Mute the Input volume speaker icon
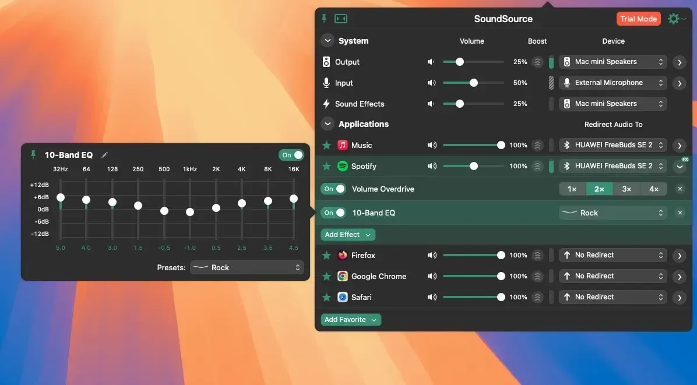 point(432,83)
